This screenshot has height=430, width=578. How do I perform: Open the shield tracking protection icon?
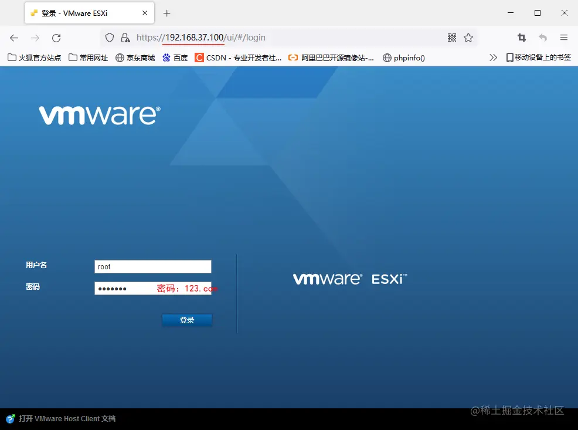[x=110, y=38]
